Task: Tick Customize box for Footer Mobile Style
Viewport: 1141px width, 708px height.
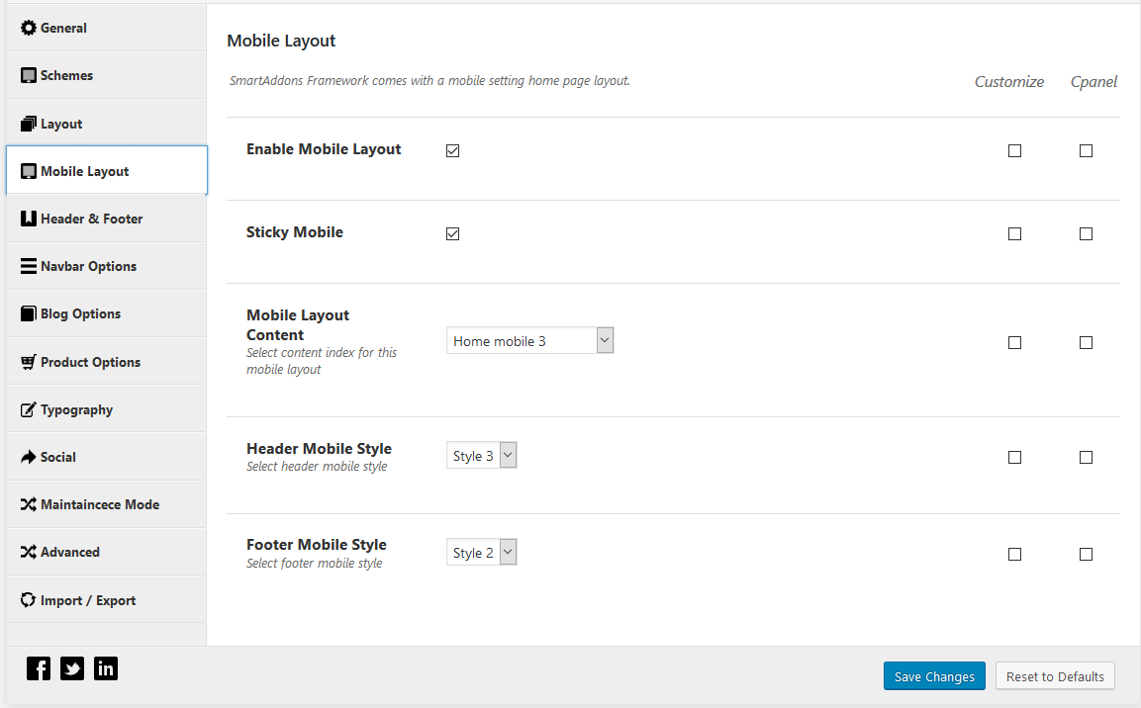Action: [x=1014, y=555]
